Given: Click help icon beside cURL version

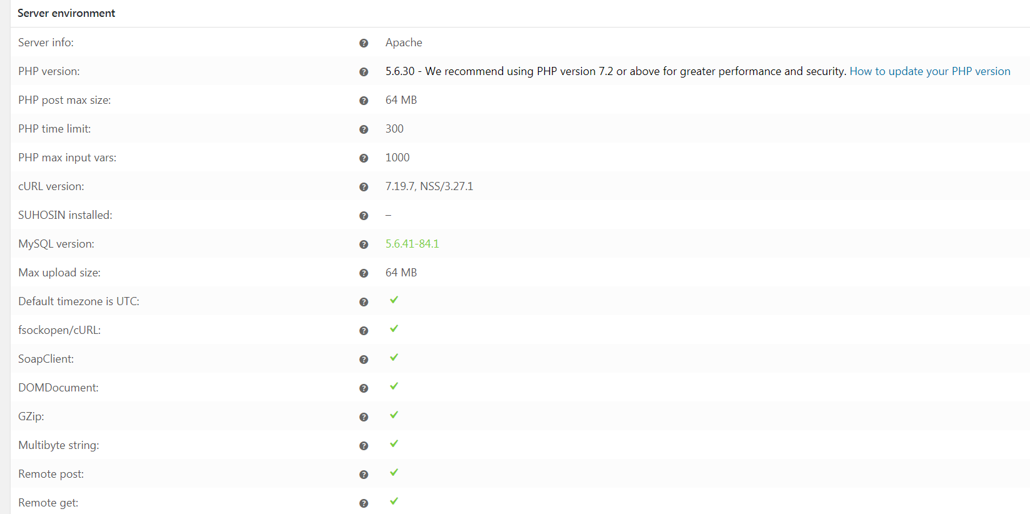Looking at the screenshot, I should click(364, 187).
